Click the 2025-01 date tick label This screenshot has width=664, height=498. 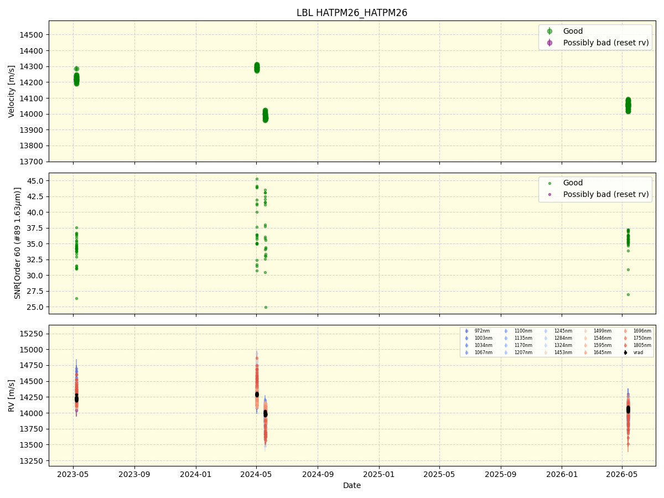point(379,474)
